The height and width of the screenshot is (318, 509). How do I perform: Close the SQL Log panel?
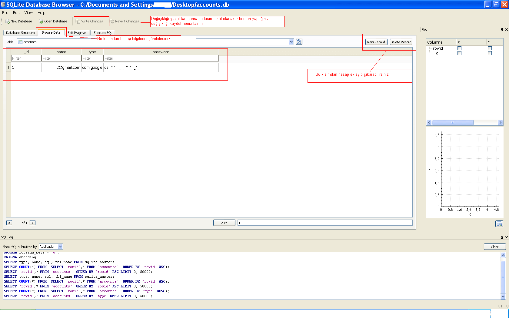506,237
